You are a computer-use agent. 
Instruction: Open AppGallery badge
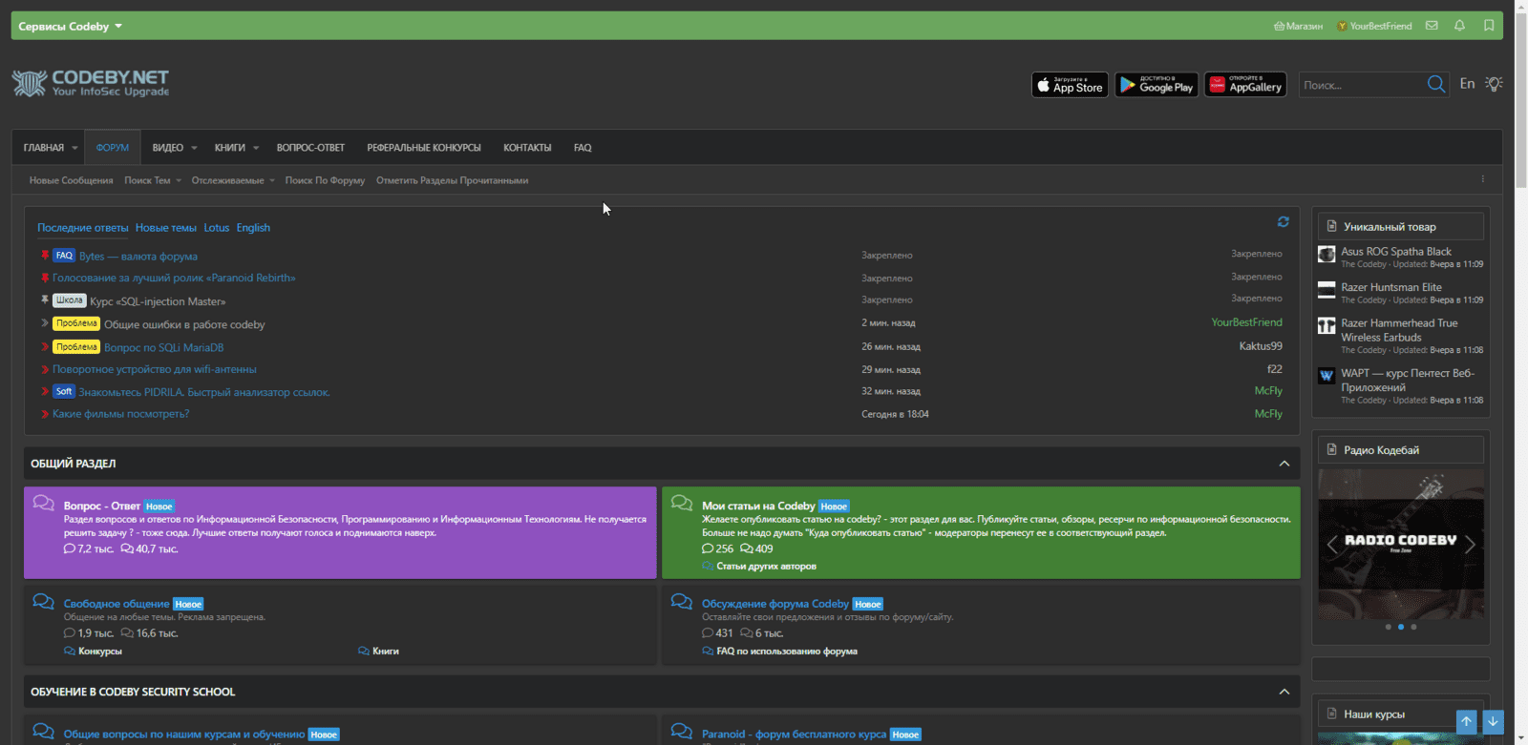coord(1245,85)
